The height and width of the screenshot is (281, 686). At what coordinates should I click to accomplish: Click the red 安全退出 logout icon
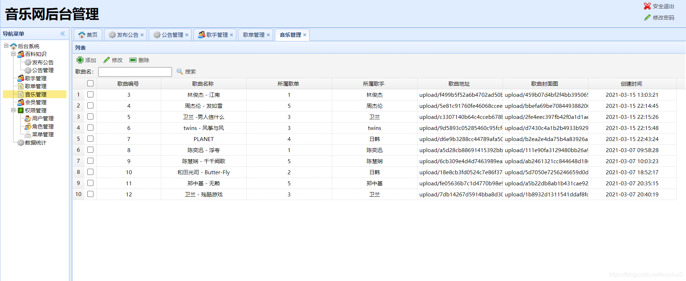click(x=647, y=6)
